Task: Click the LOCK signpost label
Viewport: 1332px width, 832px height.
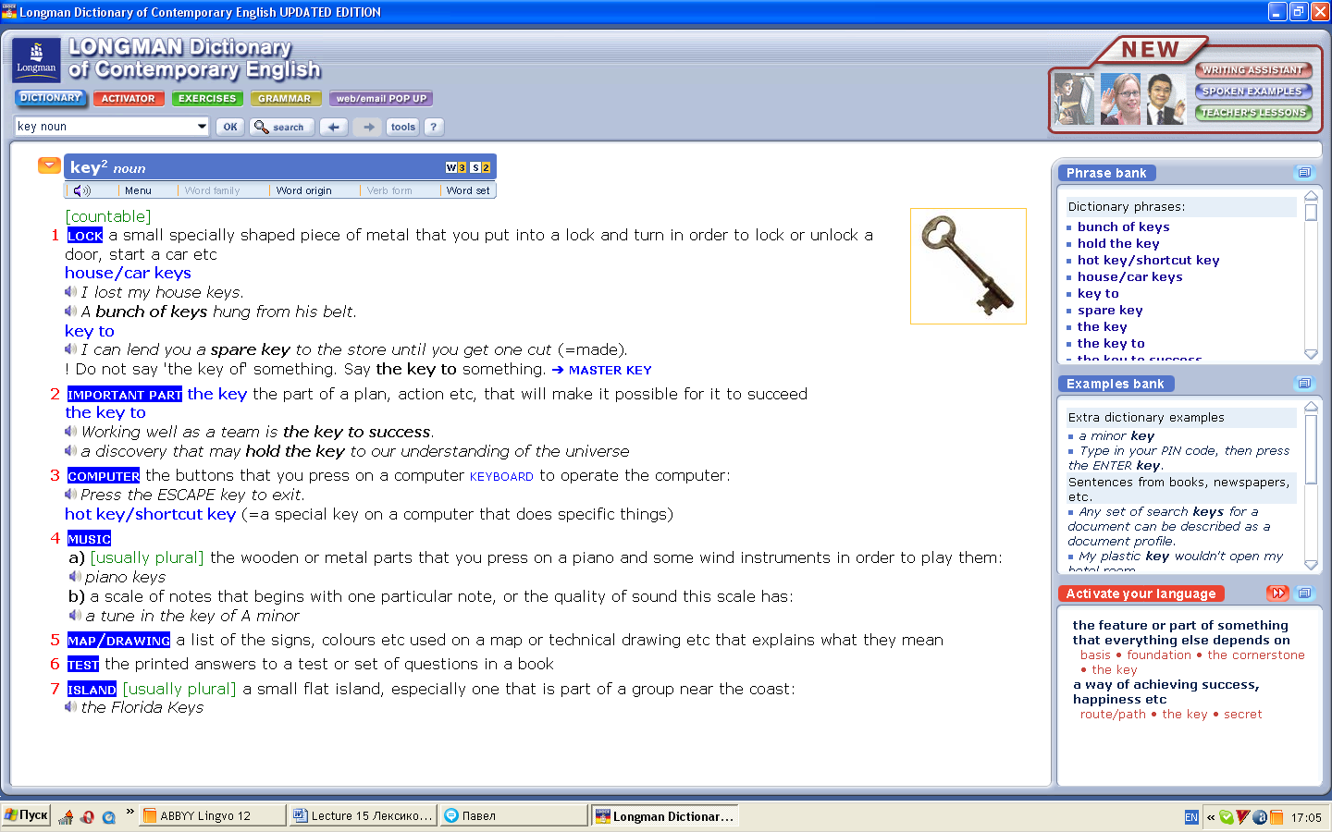Action: tap(85, 236)
